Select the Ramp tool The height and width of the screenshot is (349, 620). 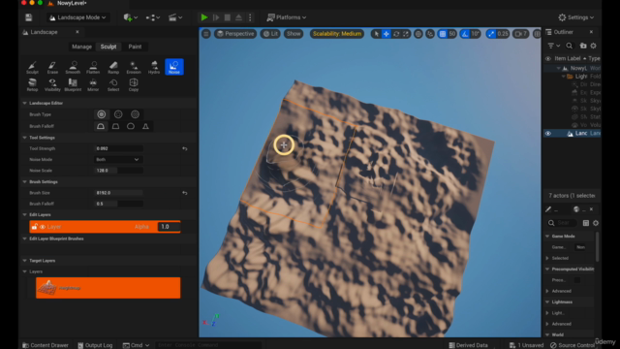113,67
